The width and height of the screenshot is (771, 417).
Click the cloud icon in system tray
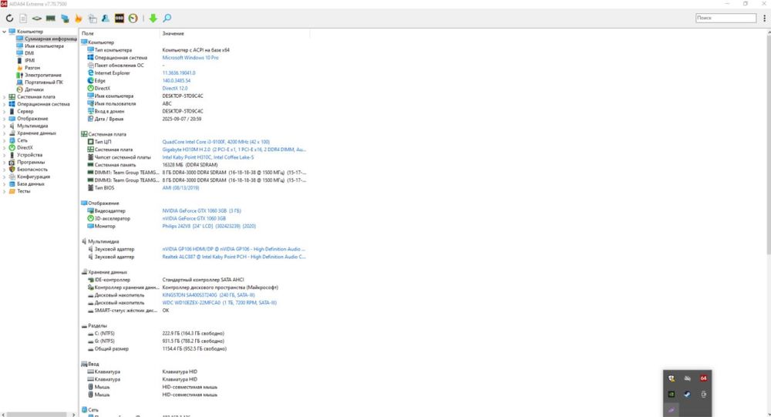[x=688, y=378]
